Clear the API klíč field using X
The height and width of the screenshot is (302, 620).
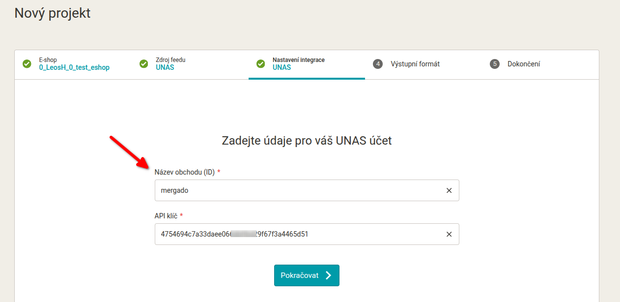click(x=449, y=234)
